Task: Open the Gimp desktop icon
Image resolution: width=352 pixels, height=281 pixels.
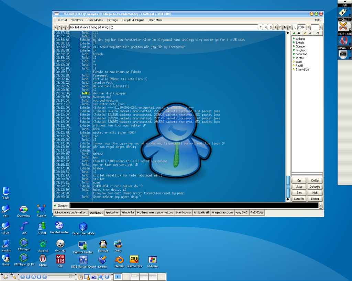Action: tap(118, 246)
